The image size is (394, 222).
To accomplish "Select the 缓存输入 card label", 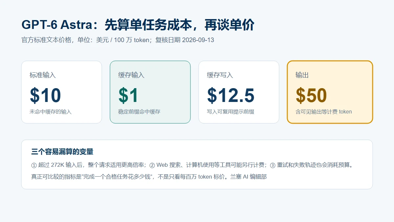I will 131,75.
